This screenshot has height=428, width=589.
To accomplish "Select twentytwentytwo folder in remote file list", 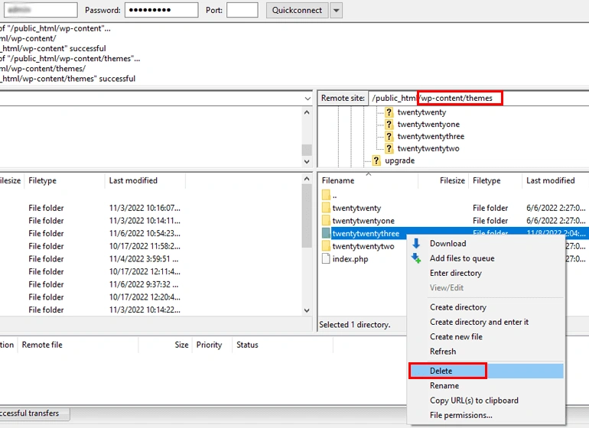I will (363, 246).
